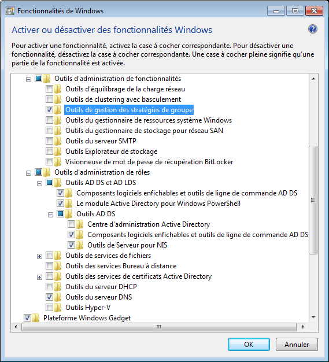This screenshot has height=362, width=329.
Task: Confirm changes with the OK button
Action: point(249,345)
